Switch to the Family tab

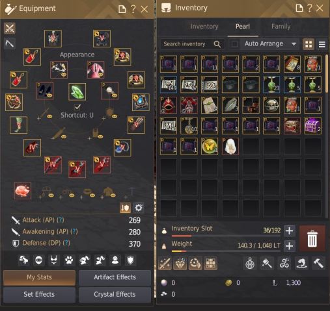pos(281,27)
